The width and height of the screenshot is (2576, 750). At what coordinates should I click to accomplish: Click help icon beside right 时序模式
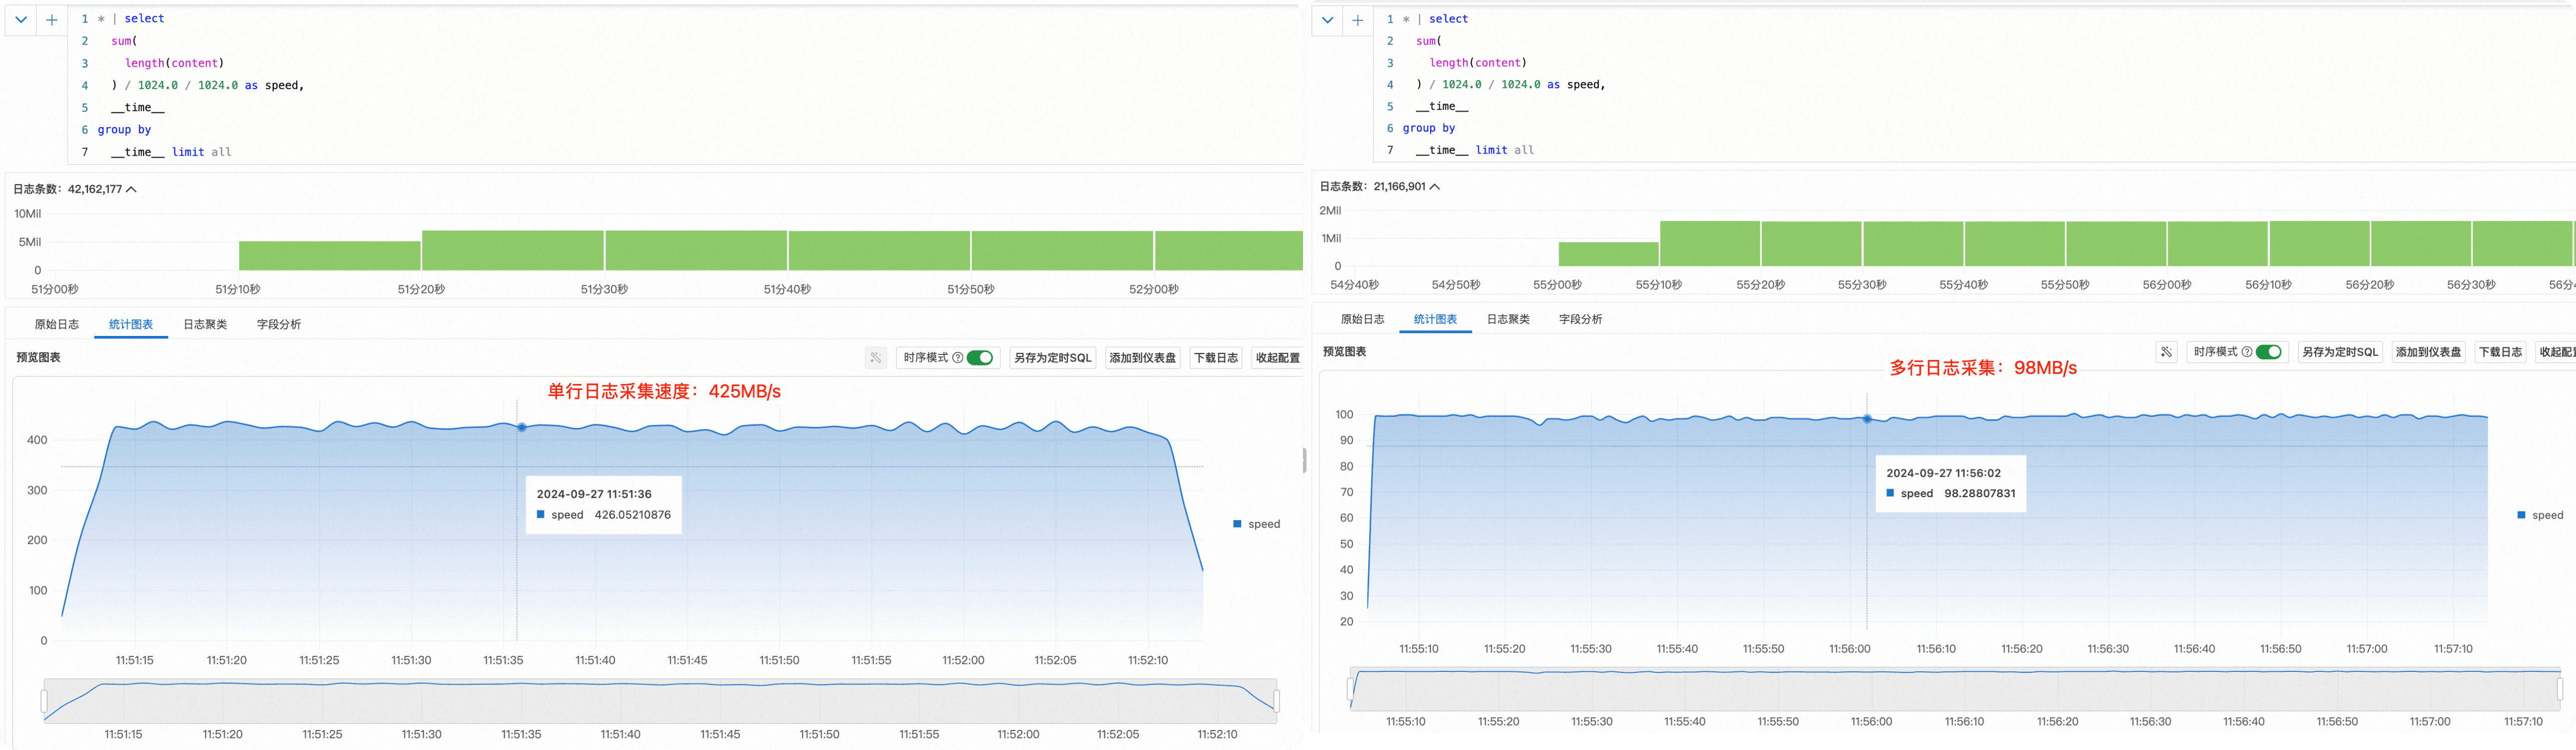click(x=2247, y=352)
